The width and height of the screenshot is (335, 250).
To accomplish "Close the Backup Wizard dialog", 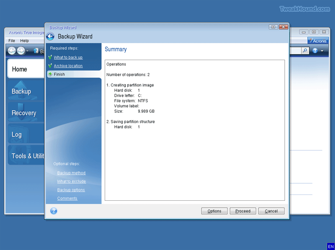I will coord(283,27).
